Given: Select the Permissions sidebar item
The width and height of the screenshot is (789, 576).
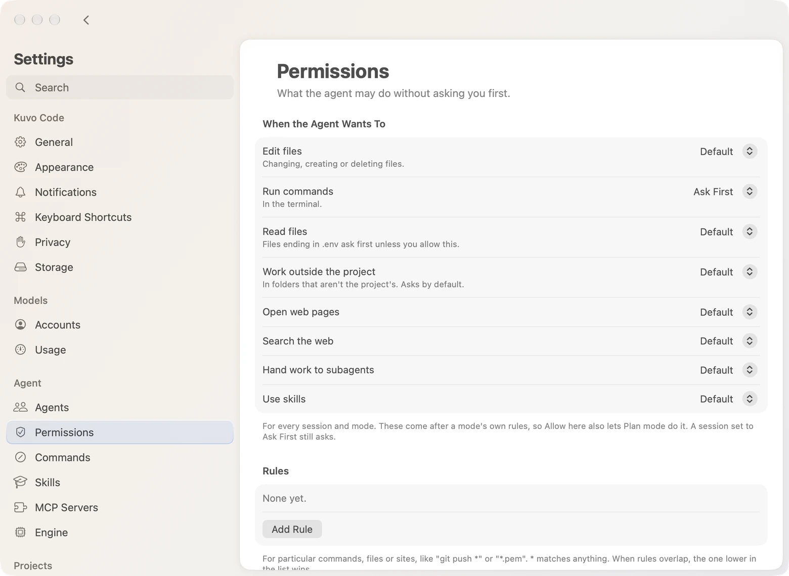Looking at the screenshot, I should (120, 433).
